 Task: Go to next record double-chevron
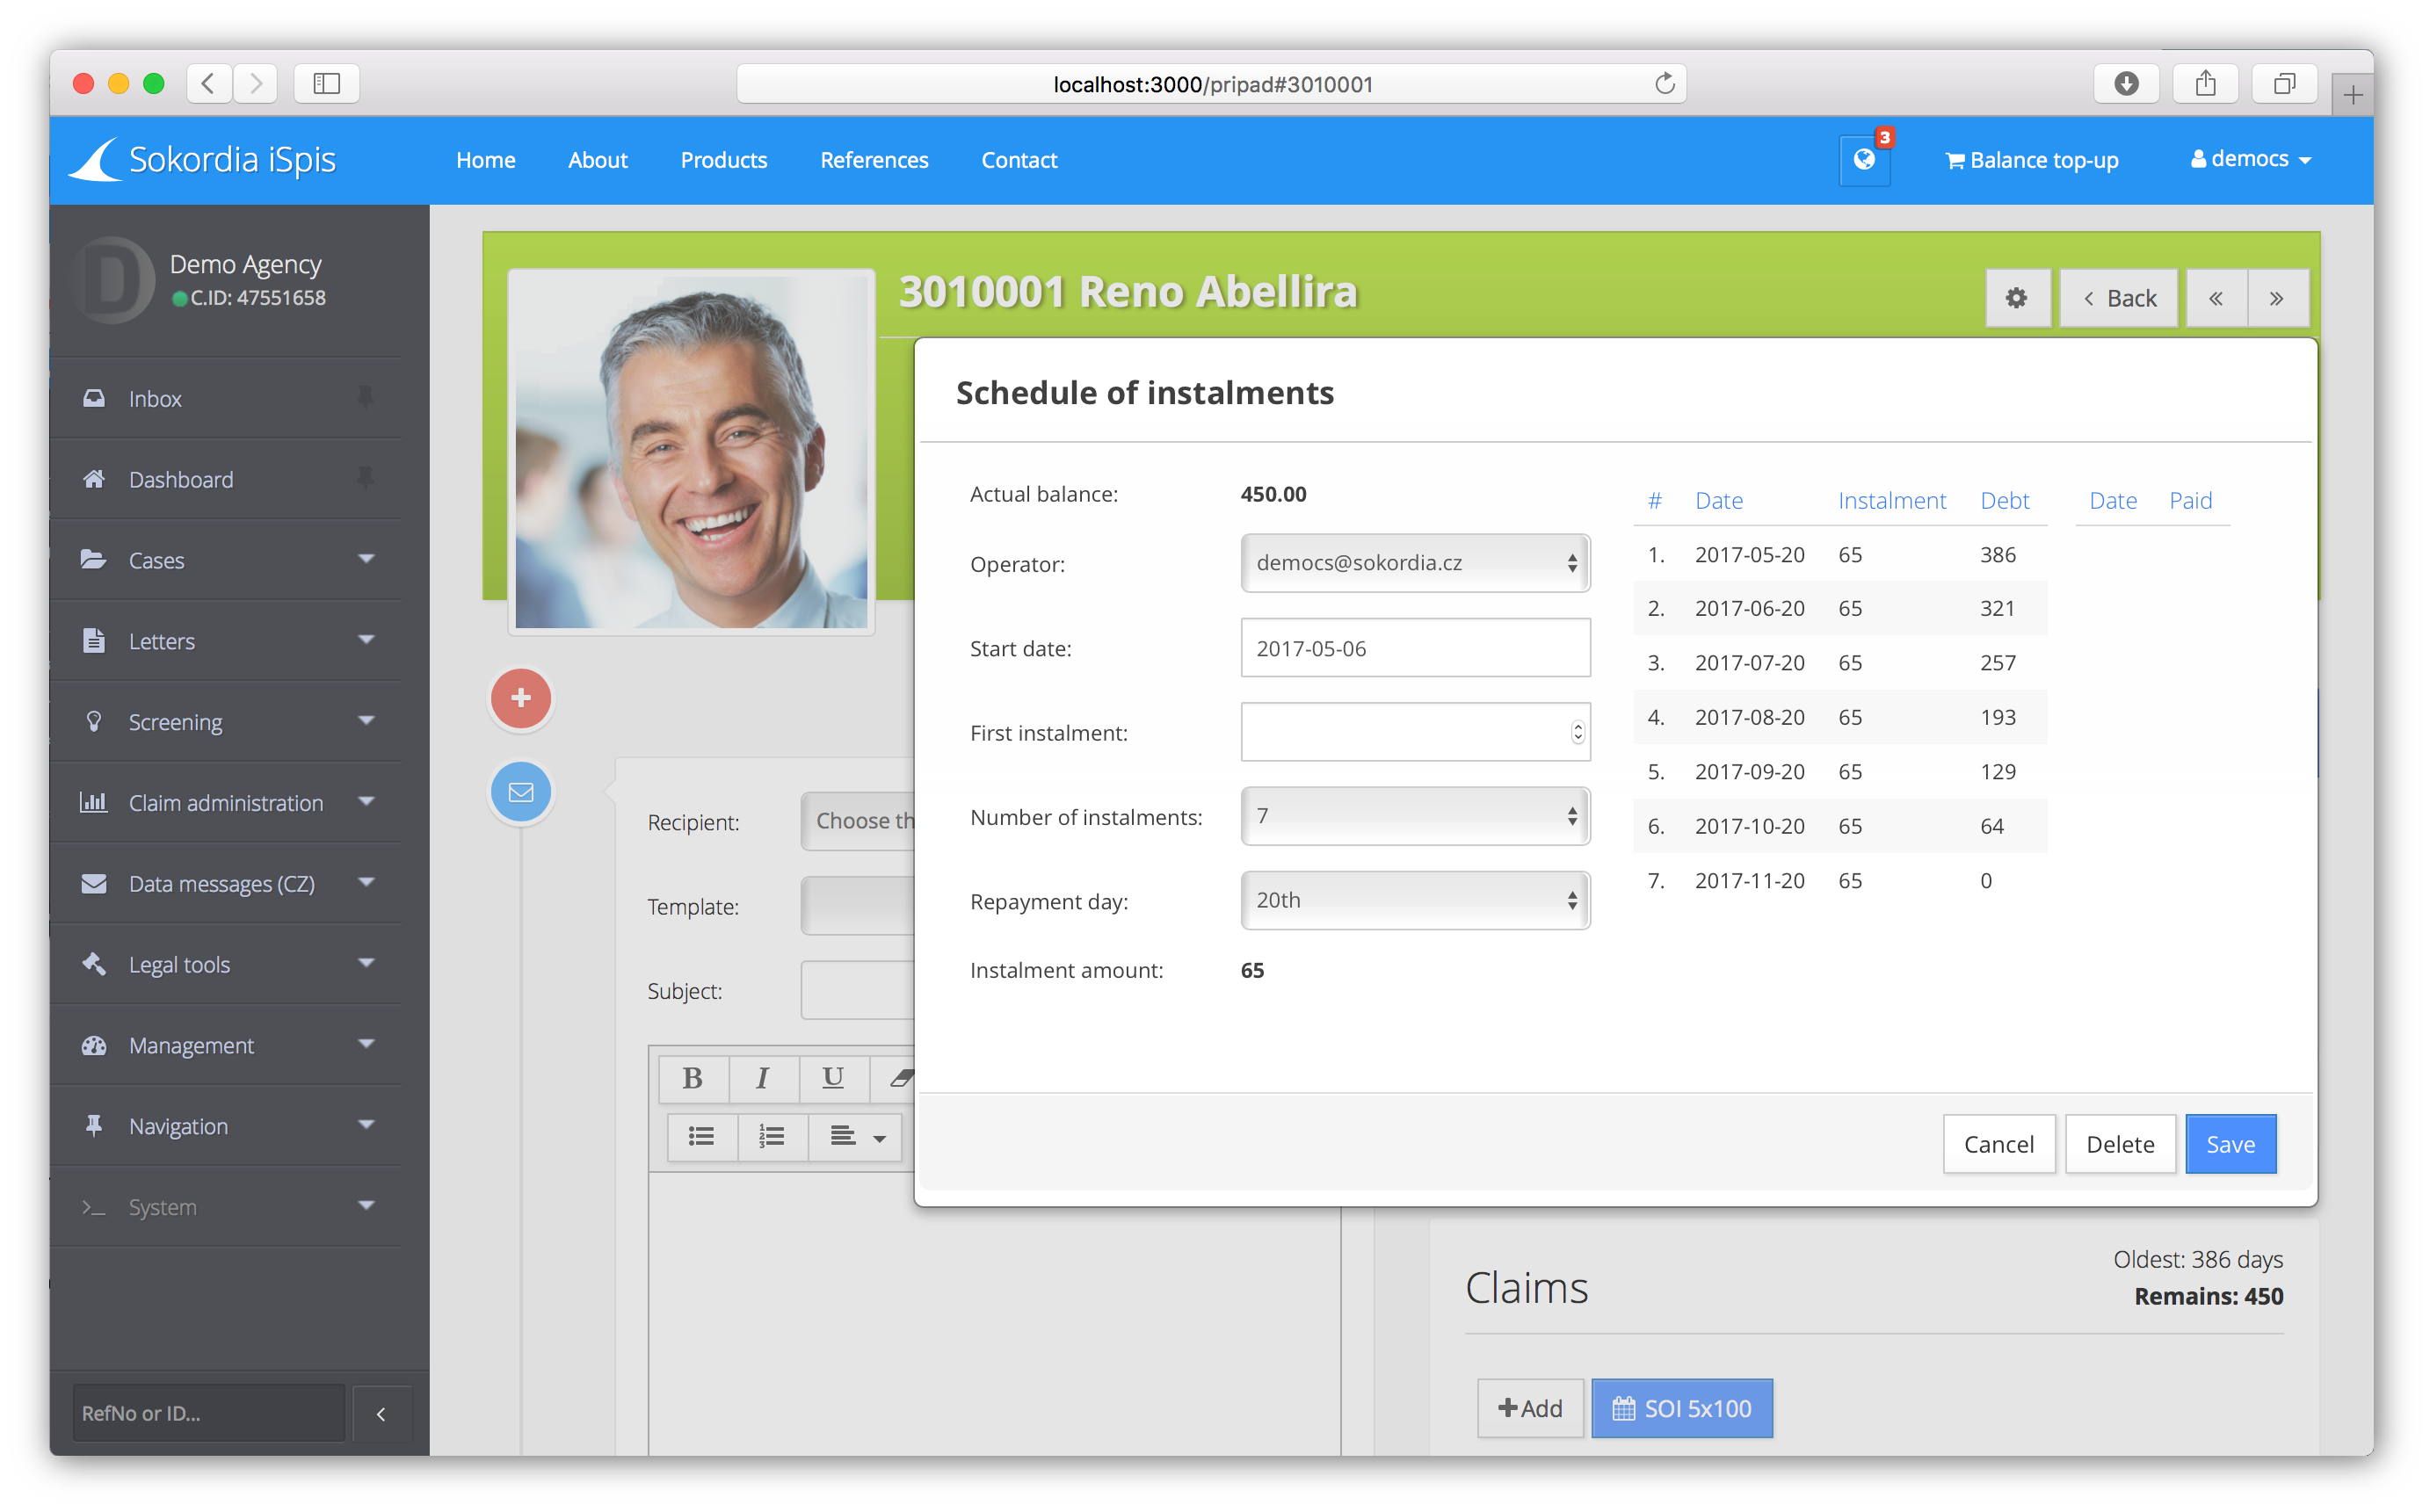coord(2276,298)
